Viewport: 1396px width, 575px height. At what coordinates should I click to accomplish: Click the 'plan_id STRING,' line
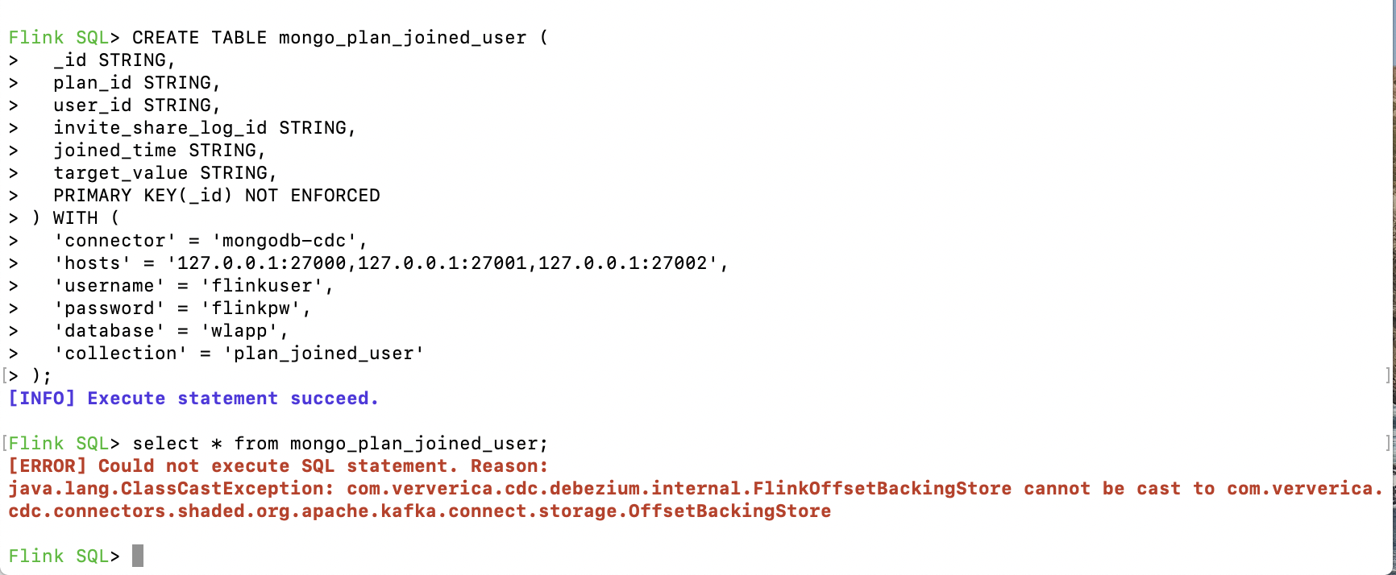(x=137, y=83)
